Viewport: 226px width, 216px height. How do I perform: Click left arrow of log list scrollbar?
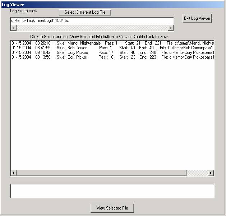pos(14,173)
